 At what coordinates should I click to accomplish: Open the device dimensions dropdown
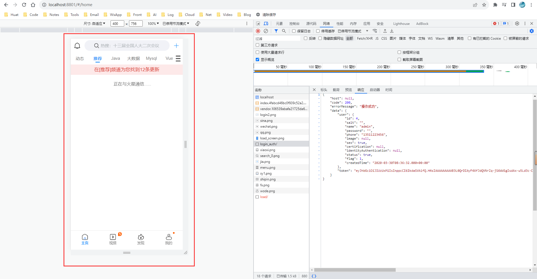click(95, 24)
